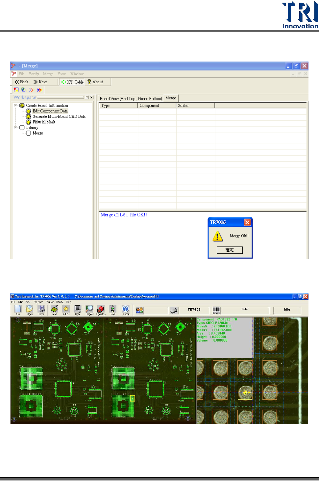This screenshot has width=319, height=481.
Task: Select Fiducial Mark tree item
Action: [x=44, y=122]
